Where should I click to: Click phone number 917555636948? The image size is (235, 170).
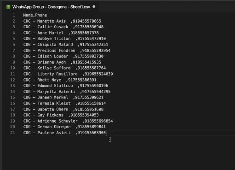[89, 27]
